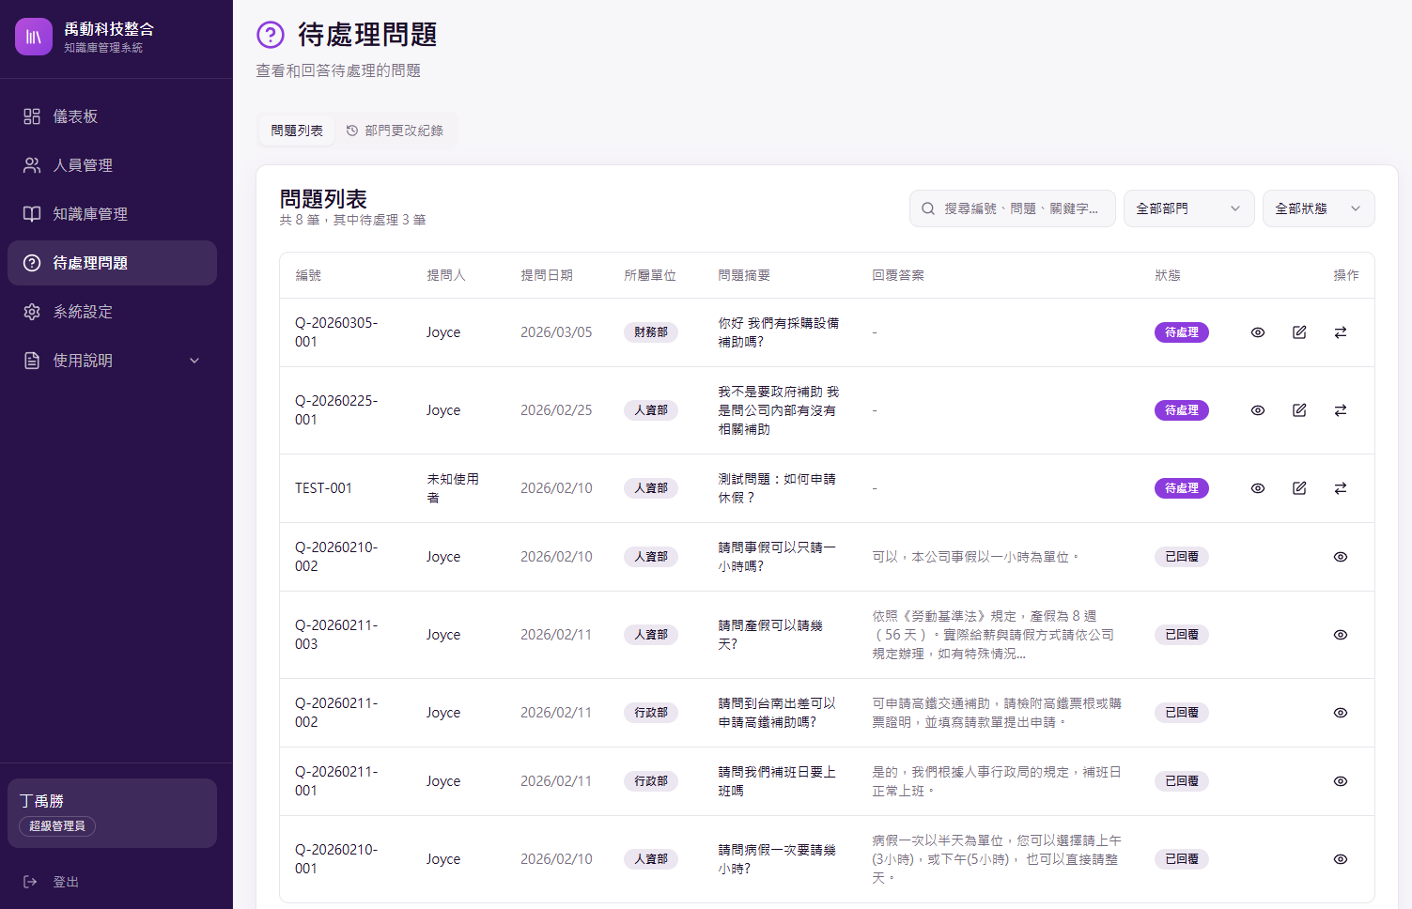
Task: Click the 已回覆 badge of Q-20260210-002
Action: (x=1181, y=557)
